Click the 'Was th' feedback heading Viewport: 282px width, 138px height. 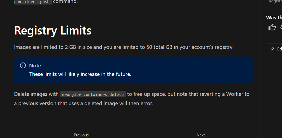pyautogui.click(x=274, y=18)
